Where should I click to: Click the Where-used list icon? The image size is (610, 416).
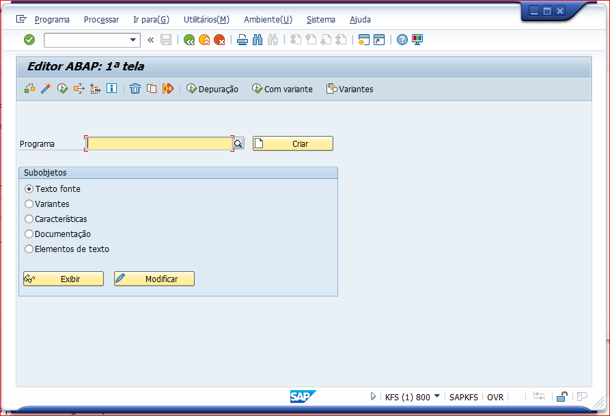pos(79,89)
